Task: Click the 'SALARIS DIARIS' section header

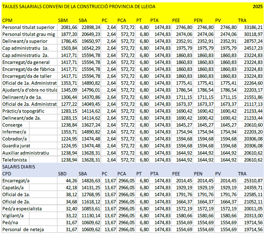Action: (x=18, y=167)
